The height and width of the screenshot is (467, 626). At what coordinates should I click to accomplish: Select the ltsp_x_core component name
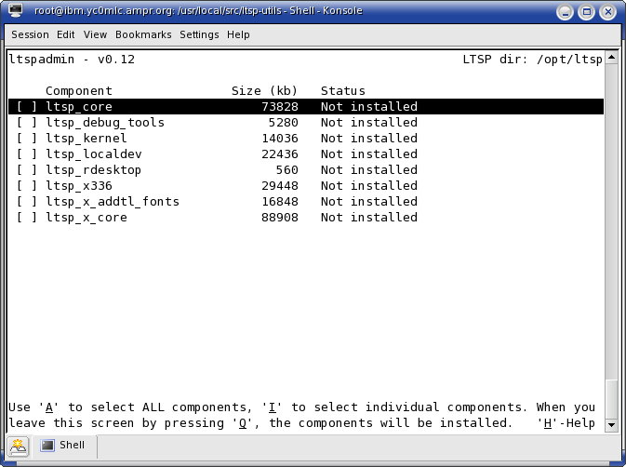(87, 218)
